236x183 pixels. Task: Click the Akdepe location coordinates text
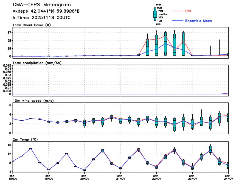[x=46, y=11]
